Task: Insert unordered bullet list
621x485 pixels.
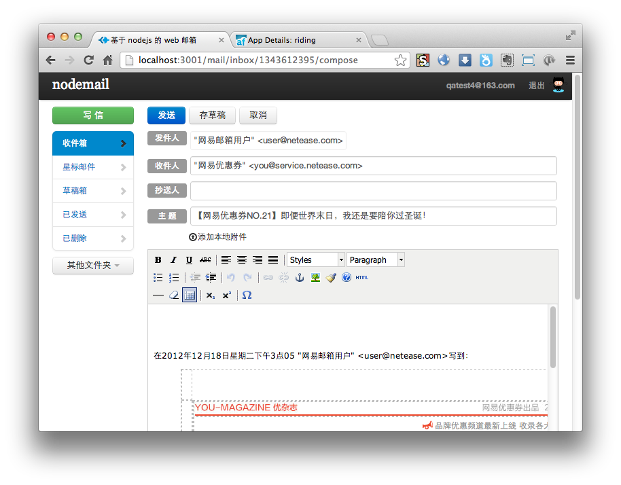Action: 158,278
